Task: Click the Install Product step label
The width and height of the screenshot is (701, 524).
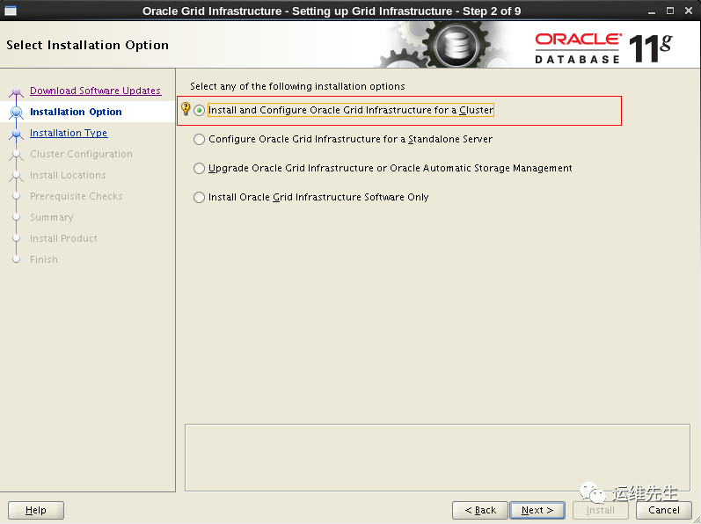Action: [x=63, y=238]
